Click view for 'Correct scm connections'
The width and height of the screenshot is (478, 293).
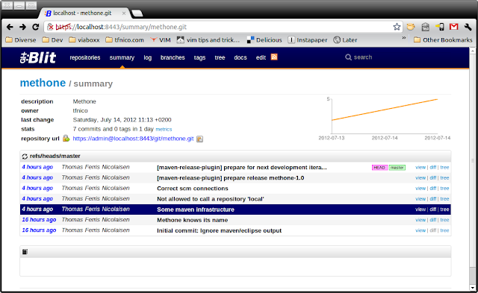[x=420, y=189]
